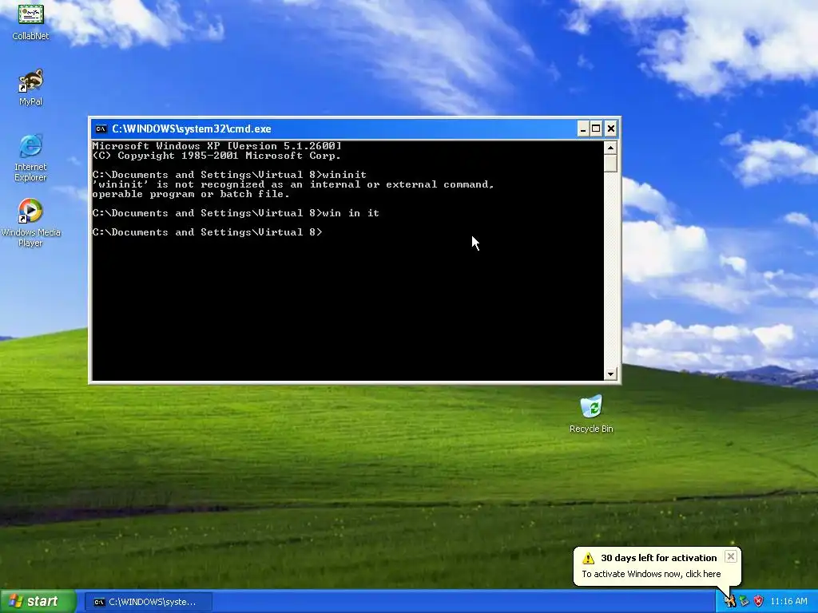Image resolution: width=818 pixels, height=613 pixels.
Task: Click the cmd.exe taskbar button
Action: 148,602
